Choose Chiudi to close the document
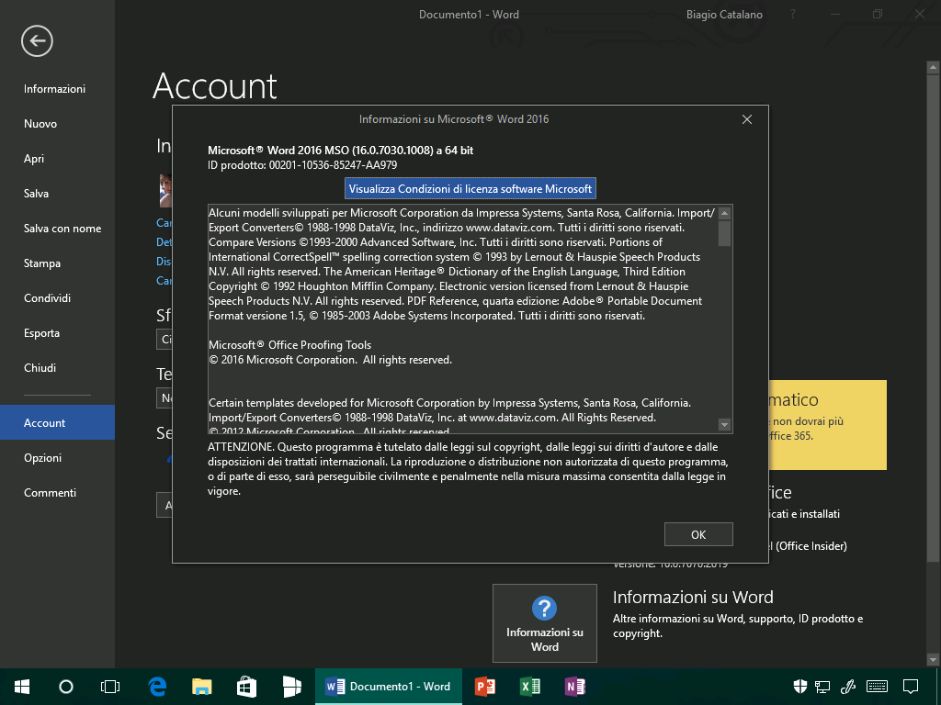941x705 pixels. click(40, 367)
